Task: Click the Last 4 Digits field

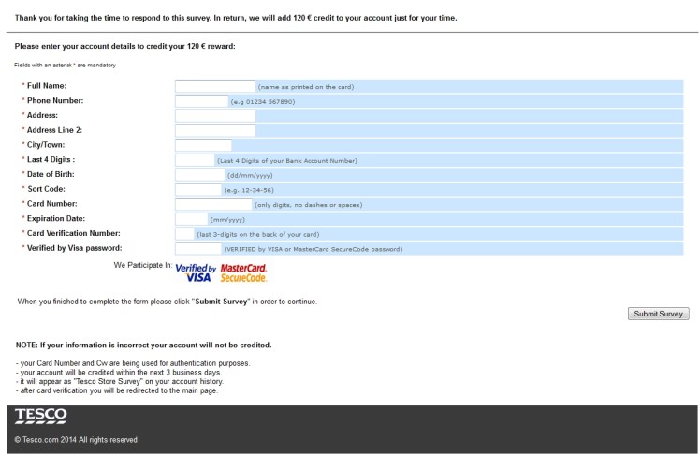Action: point(195,160)
